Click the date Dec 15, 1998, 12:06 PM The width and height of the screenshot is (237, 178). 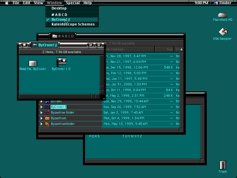pos(126,67)
